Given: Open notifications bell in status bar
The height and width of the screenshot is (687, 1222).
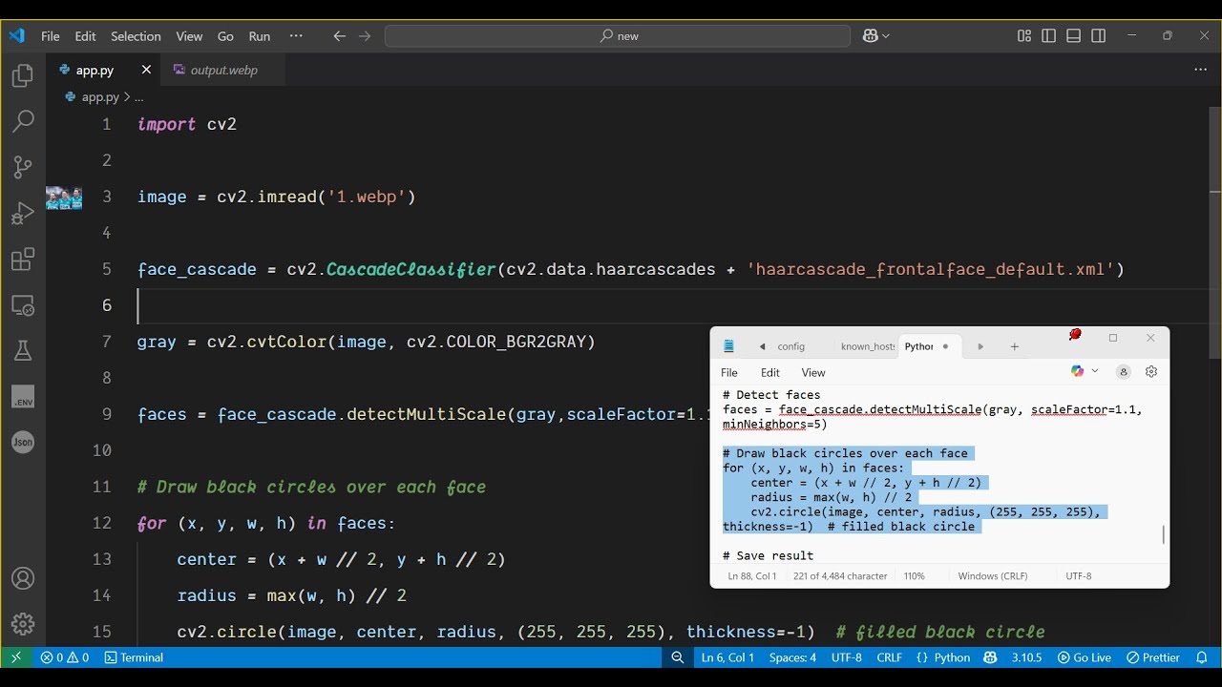Looking at the screenshot, I should click(x=1202, y=657).
